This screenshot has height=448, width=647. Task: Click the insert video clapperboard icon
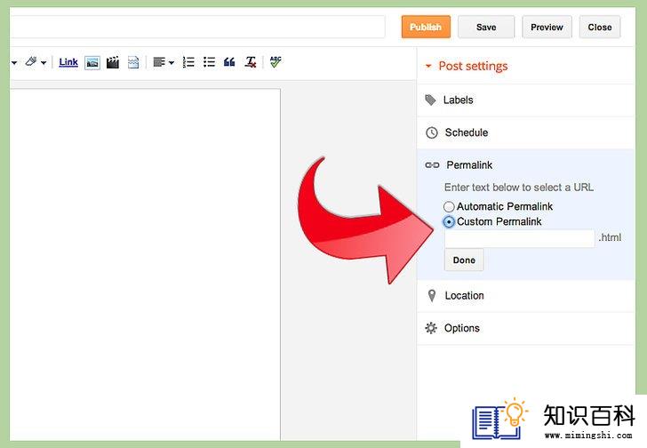(x=113, y=62)
